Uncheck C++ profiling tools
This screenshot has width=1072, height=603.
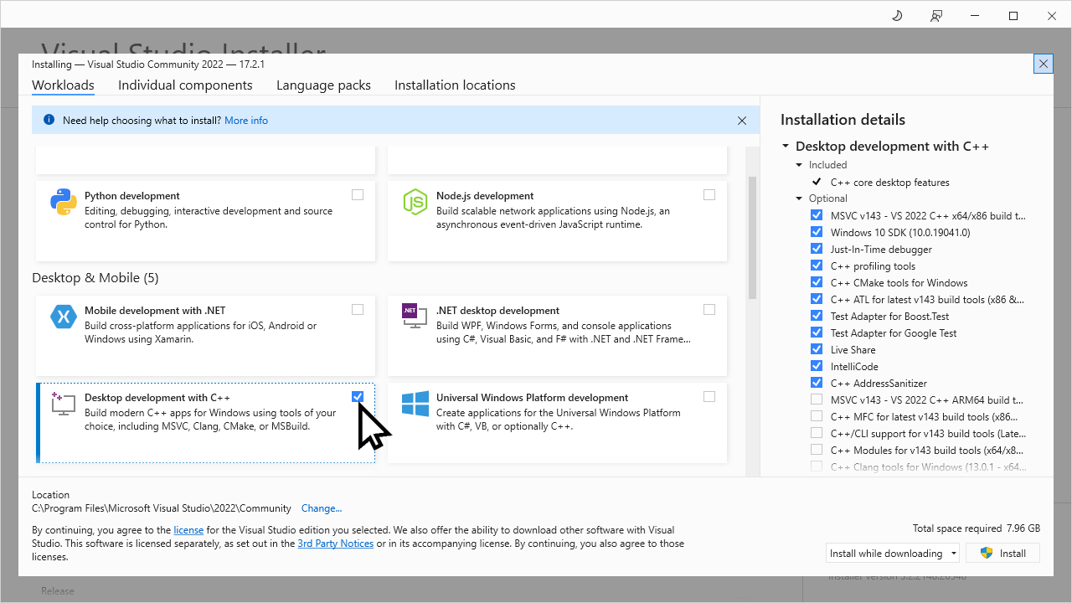(817, 265)
